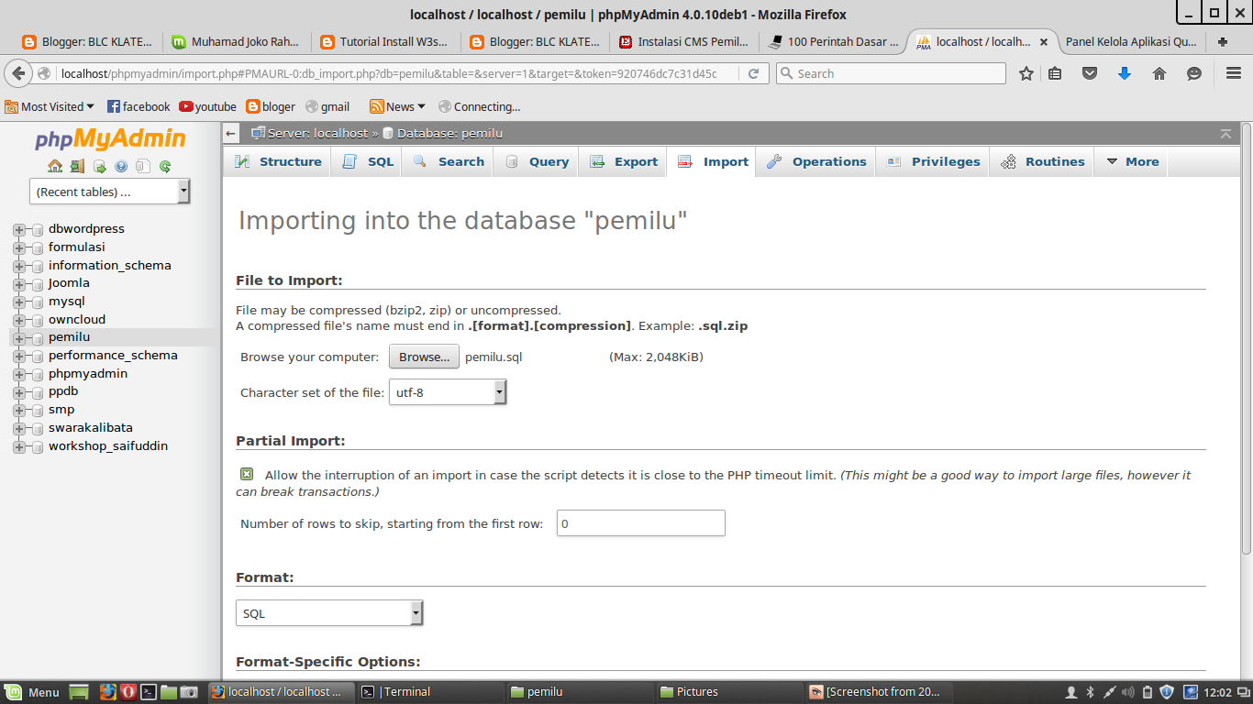Click the show desktop taskbar icon
The width and height of the screenshot is (1253, 704).
[79, 692]
